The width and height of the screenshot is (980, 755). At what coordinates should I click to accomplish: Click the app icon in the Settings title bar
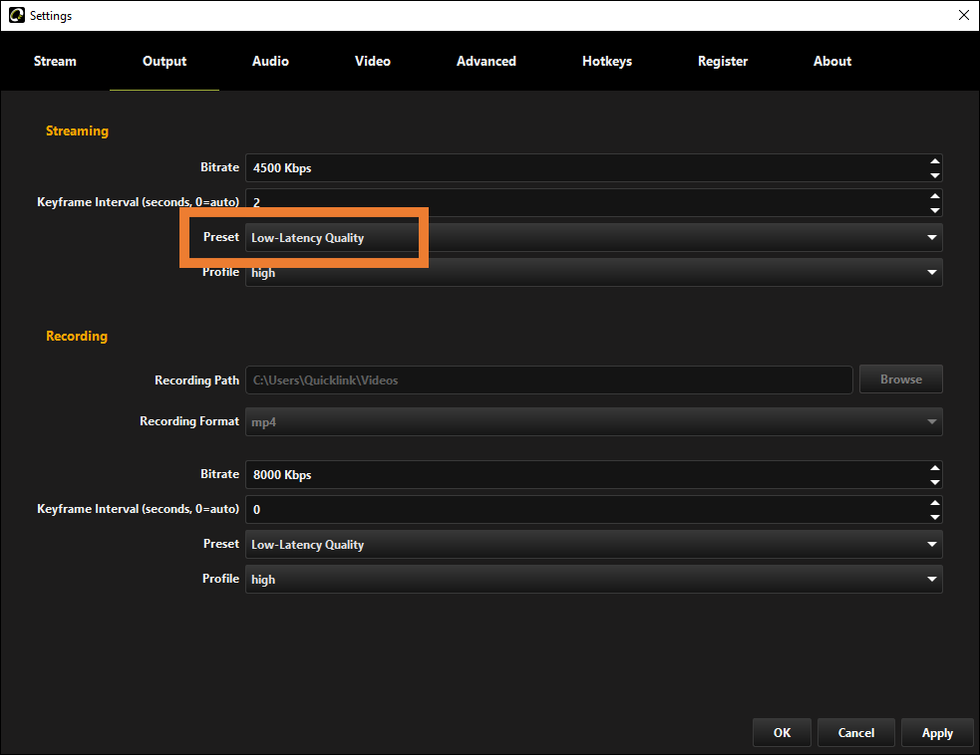point(16,15)
